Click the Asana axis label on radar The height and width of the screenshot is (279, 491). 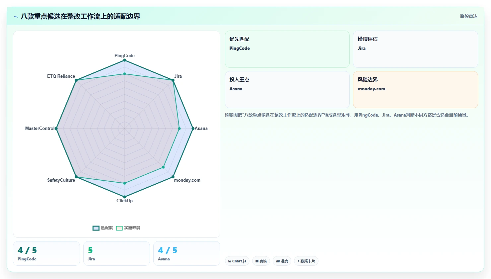point(201,128)
